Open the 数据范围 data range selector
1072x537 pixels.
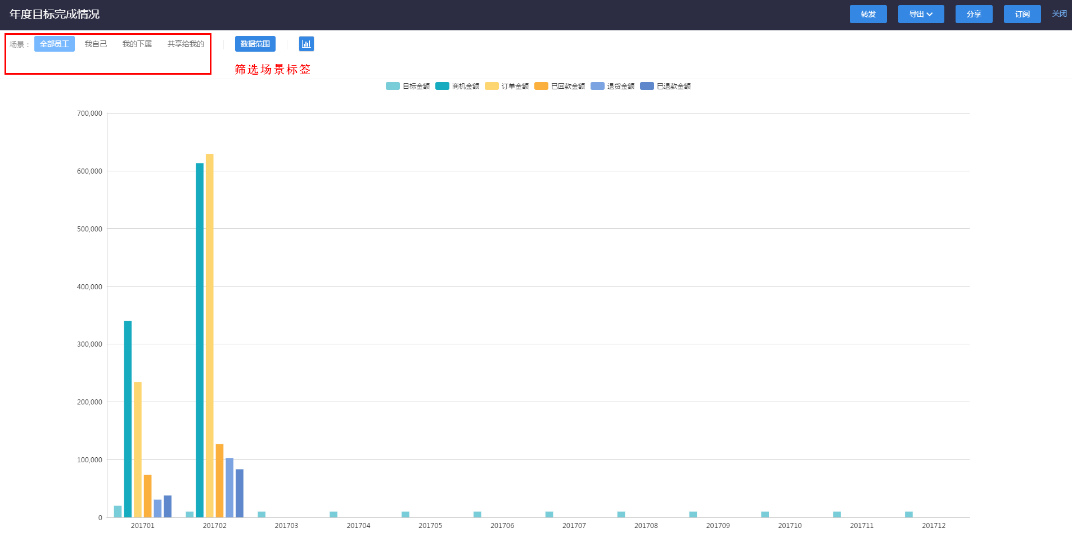[x=255, y=44]
